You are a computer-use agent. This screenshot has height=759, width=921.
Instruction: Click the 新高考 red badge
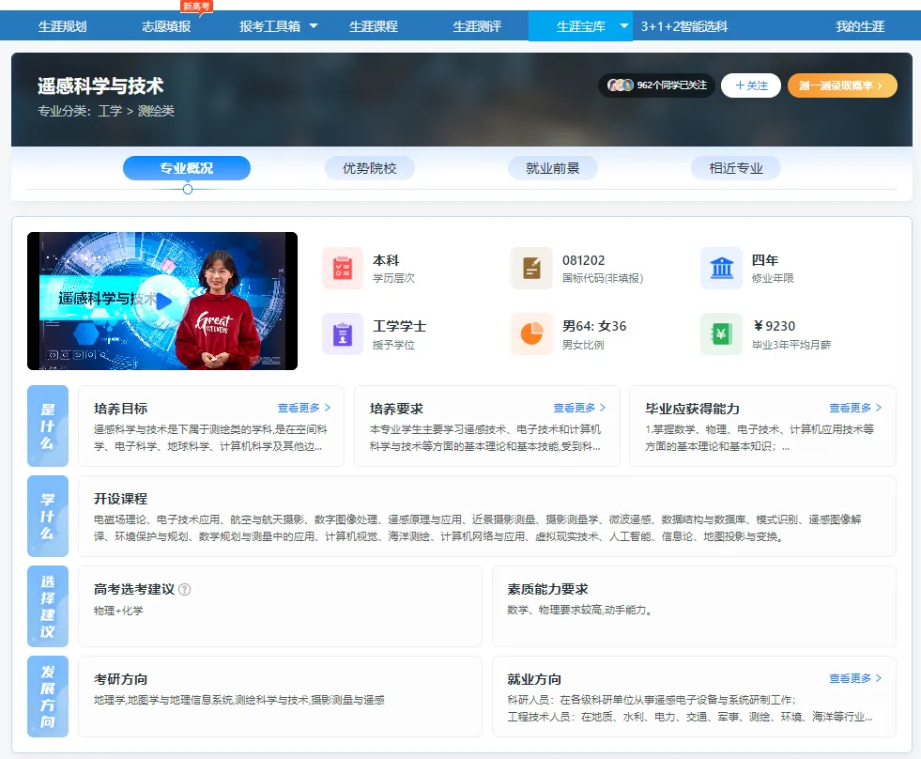[x=196, y=7]
